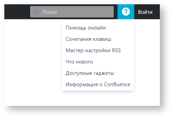
Task: Open Помощь онлайн from the help menu
Action: [86, 28]
